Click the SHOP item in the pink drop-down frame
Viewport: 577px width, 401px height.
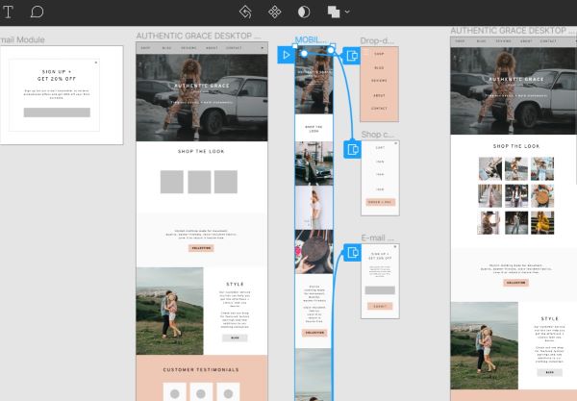(379, 54)
